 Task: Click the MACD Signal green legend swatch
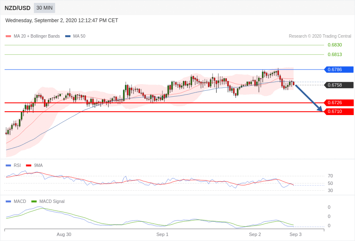point(34,201)
